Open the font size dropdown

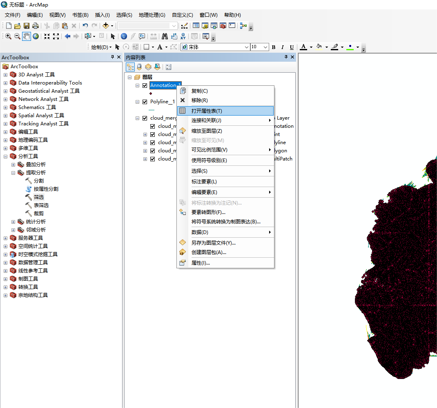[265, 47]
